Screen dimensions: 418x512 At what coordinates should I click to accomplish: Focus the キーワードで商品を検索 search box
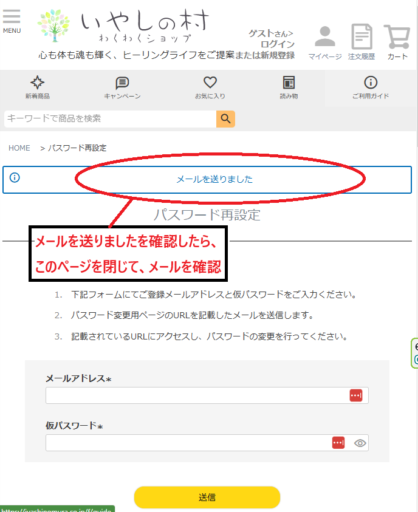pyautogui.click(x=109, y=119)
